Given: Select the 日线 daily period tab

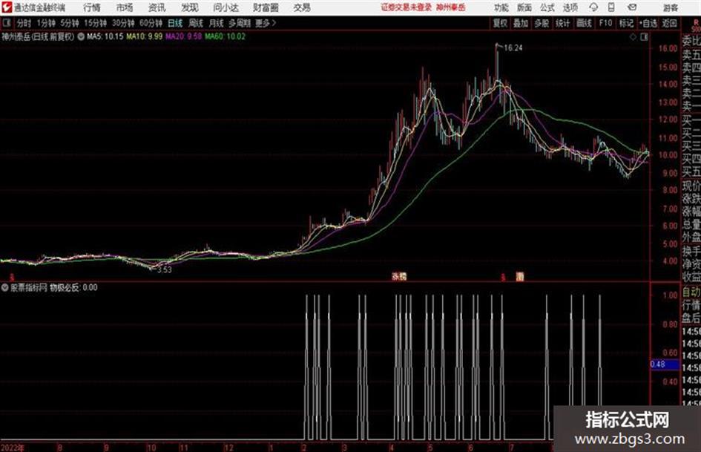Looking at the screenshot, I should pyautogui.click(x=175, y=23).
